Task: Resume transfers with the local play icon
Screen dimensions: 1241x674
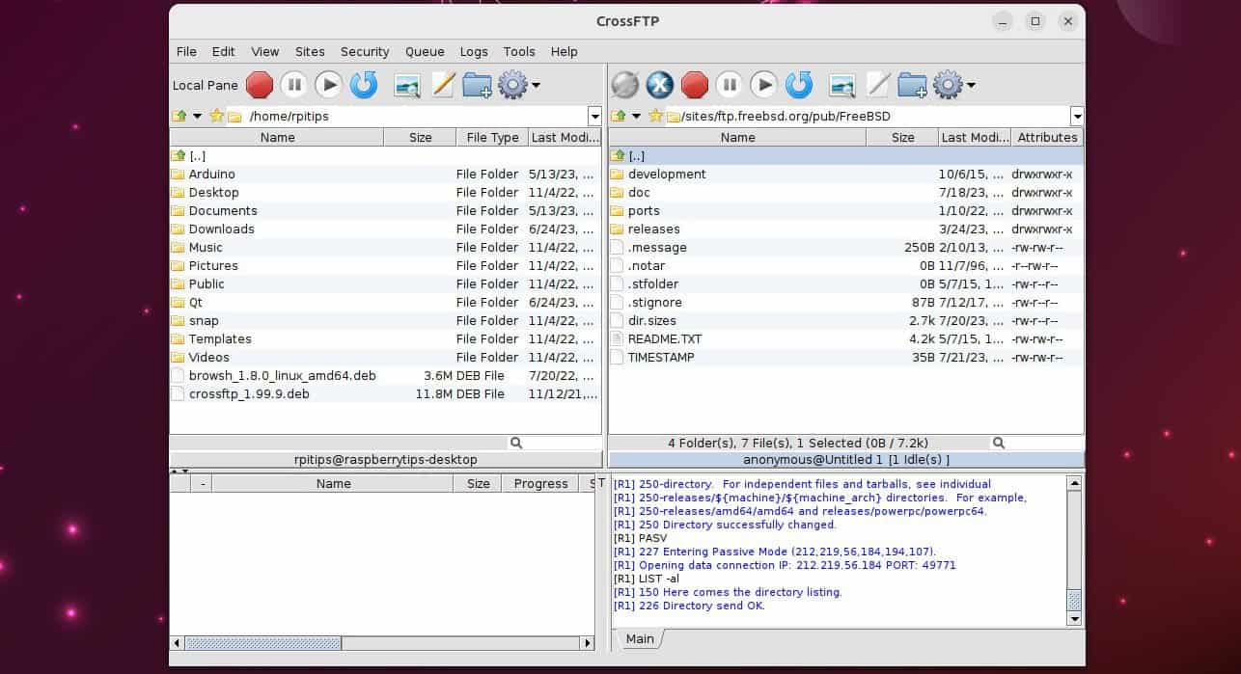Action: 329,85
